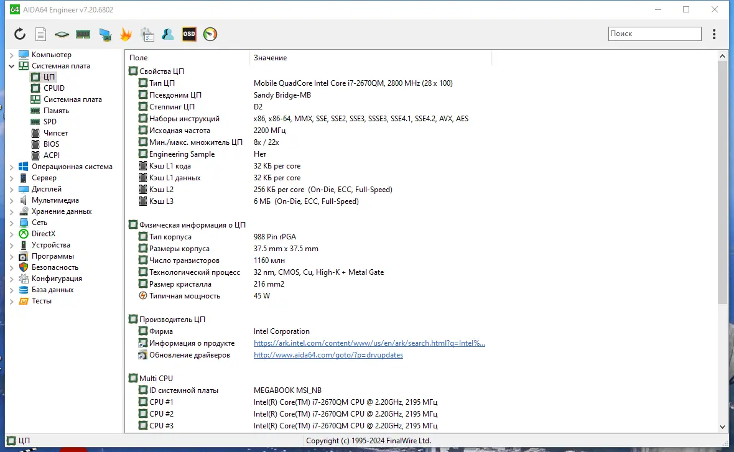This screenshot has height=452, width=734.
Task: Click the Значение column header
Action: [x=370, y=58]
